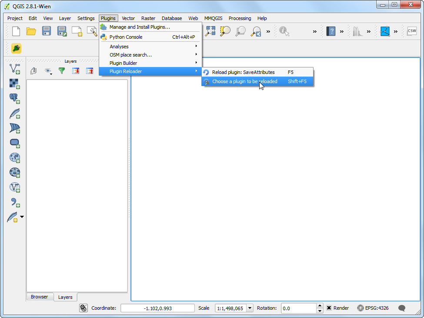The image size is (424, 318).
Task: Open the Processing menu
Action: [x=240, y=18]
